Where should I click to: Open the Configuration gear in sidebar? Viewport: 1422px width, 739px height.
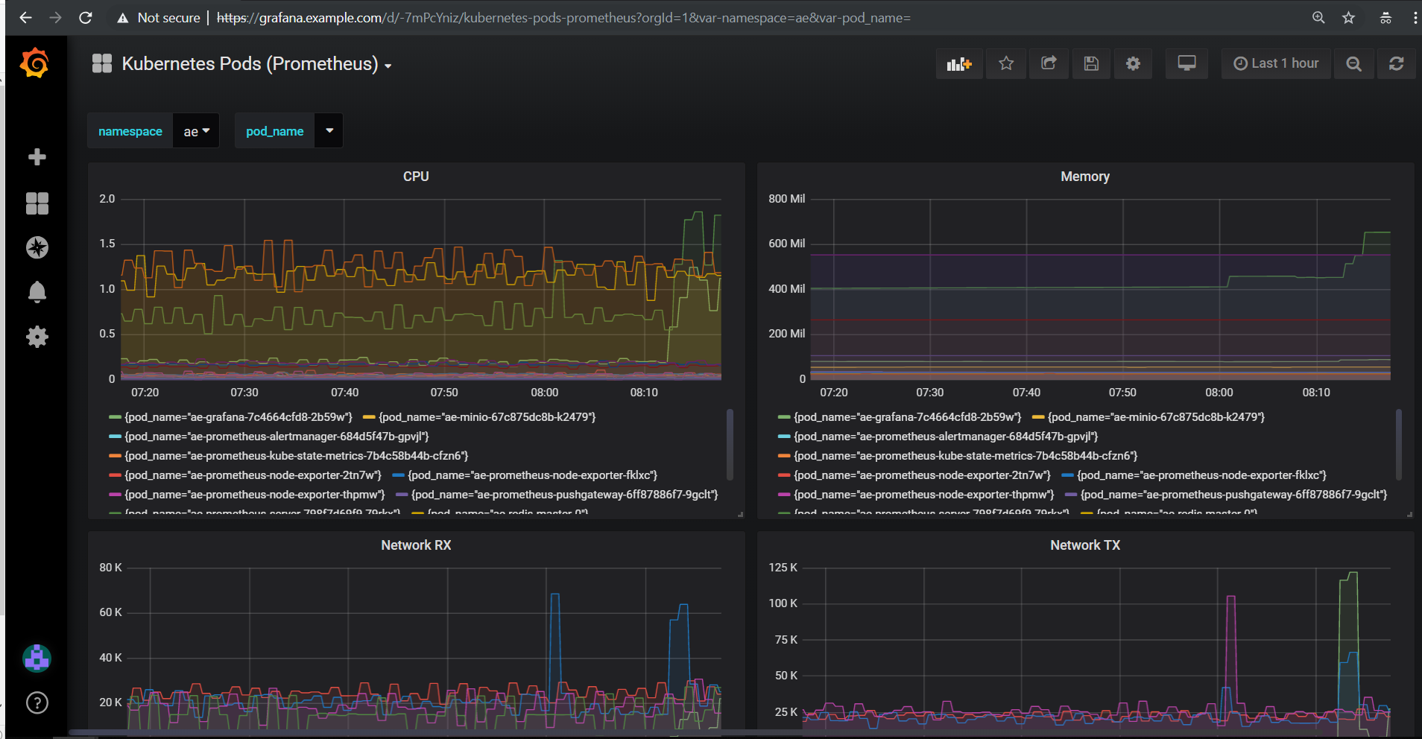pyautogui.click(x=37, y=337)
